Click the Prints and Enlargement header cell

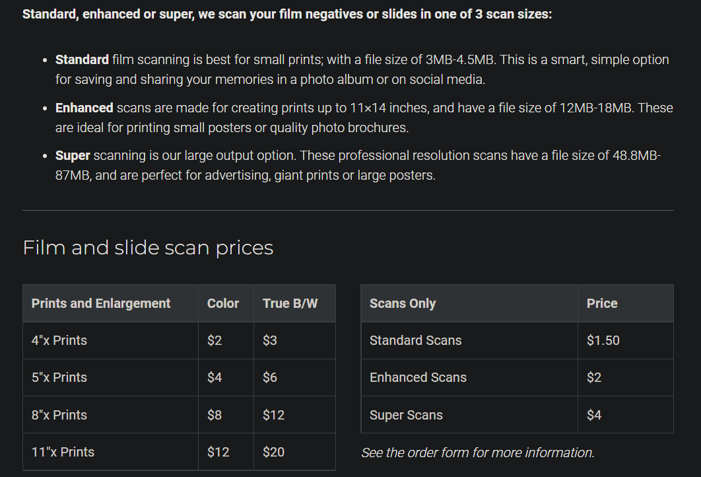click(x=101, y=303)
